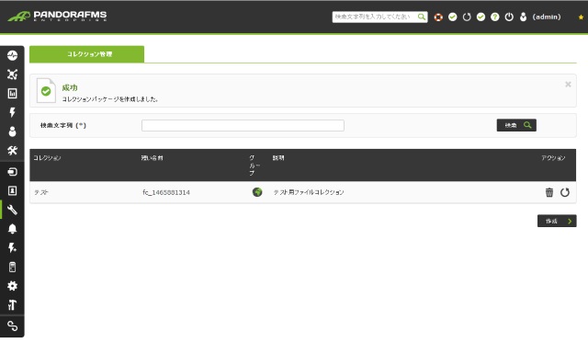The width and height of the screenshot is (588, 343).
Task: Click the user profile icon beside admin
Action: point(523,17)
